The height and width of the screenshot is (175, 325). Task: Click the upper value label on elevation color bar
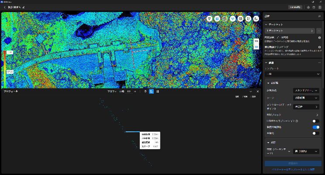point(10,52)
